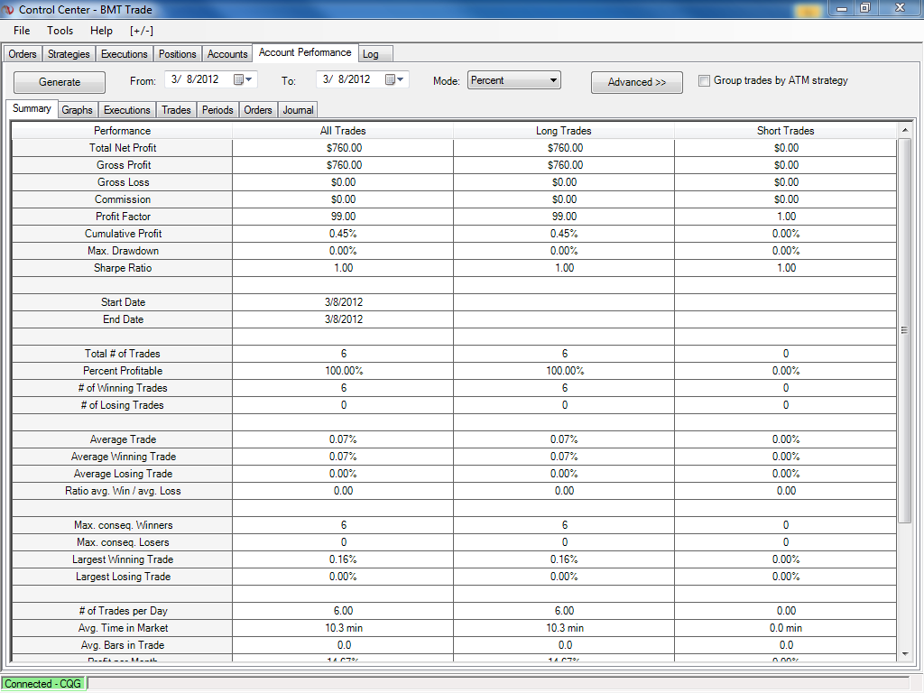Select the # of Trades per Day label
The height and width of the screenshot is (693, 924).
(x=123, y=611)
